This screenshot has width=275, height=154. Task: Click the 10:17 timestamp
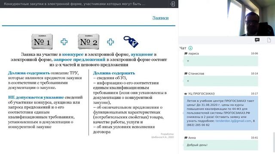(254, 94)
